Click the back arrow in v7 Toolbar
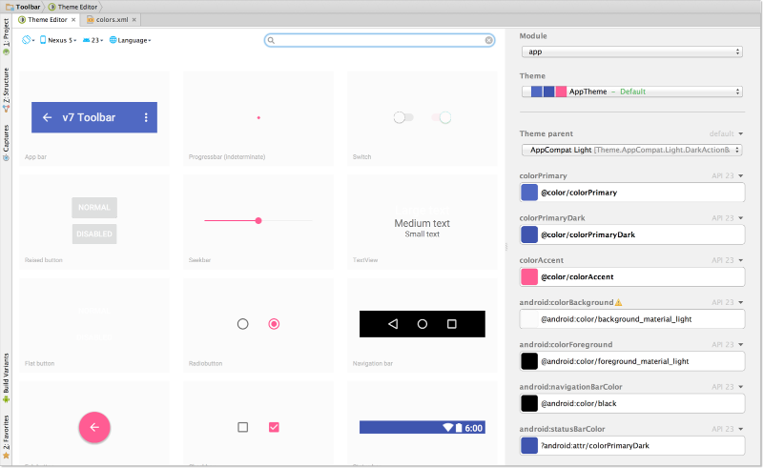 coord(47,117)
